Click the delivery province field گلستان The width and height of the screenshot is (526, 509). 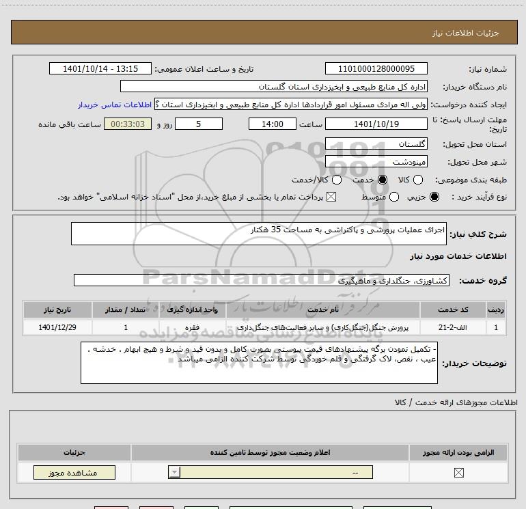coord(376,143)
